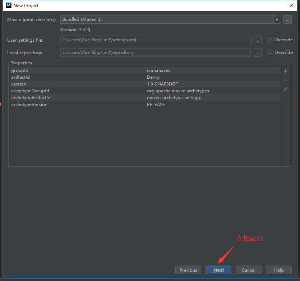
Task: Enable Override for Local repository
Action: pos(269,52)
